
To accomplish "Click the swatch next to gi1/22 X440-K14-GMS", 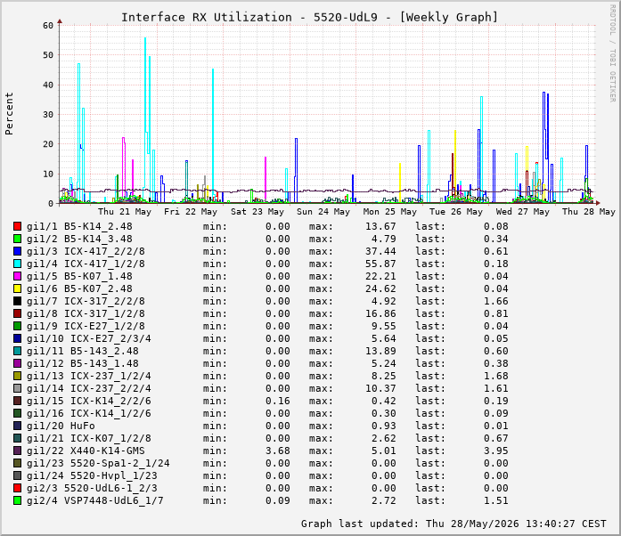I will [x=17, y=451].
